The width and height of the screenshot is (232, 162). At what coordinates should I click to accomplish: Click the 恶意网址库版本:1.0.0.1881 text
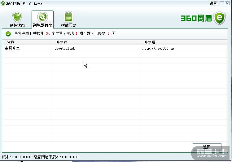pos(57,157)
